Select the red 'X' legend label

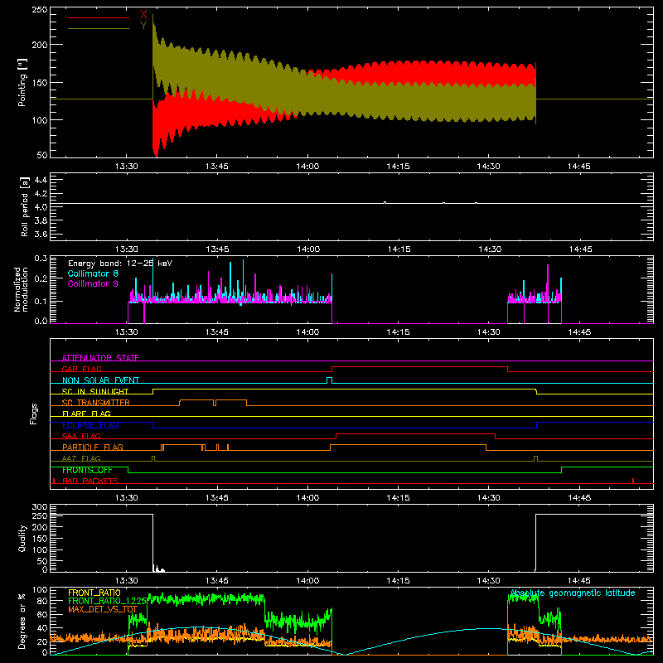(143, 15)
